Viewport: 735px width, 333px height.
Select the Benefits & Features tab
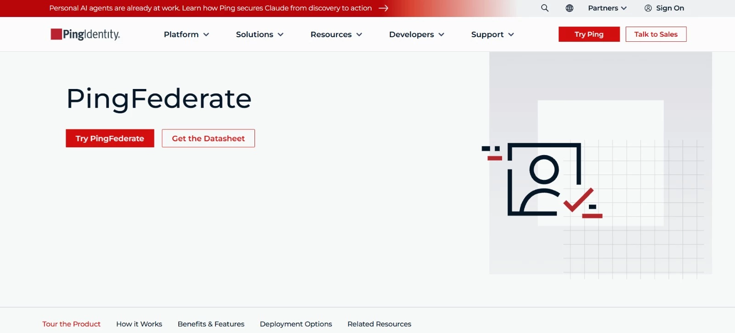pyautogui.click(x=211, y=324)
